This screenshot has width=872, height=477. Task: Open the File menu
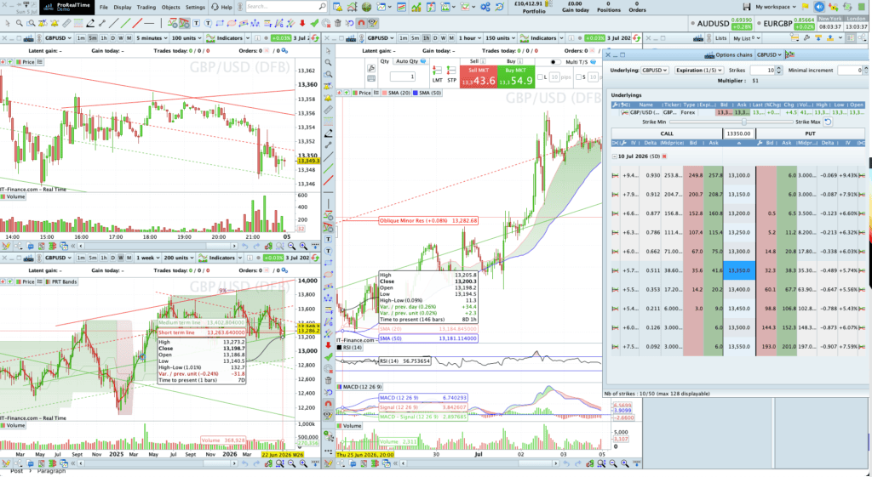point(104,7)
